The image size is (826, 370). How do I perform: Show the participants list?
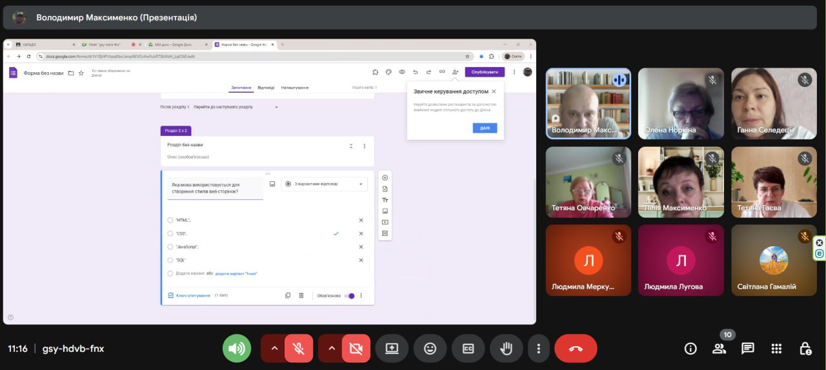pos(719,349)
